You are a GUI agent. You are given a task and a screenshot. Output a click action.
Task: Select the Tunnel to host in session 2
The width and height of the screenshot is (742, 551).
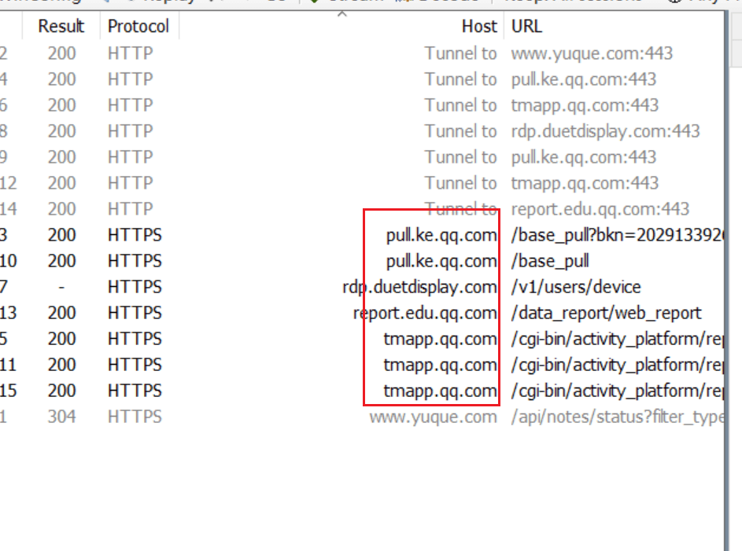tap(460, 53)
